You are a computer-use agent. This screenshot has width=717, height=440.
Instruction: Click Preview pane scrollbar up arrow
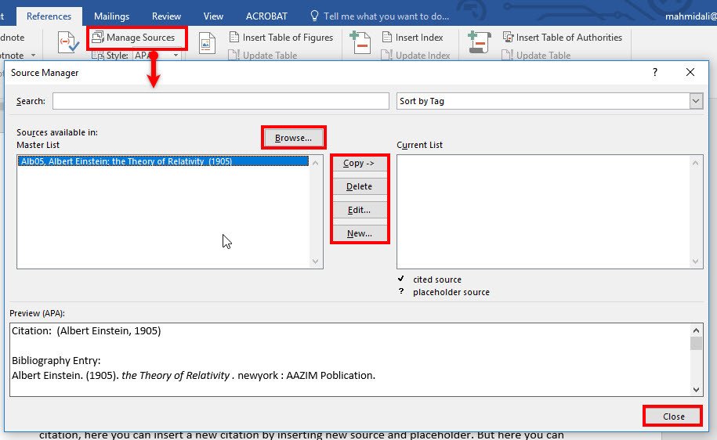[x=696, y=330]
